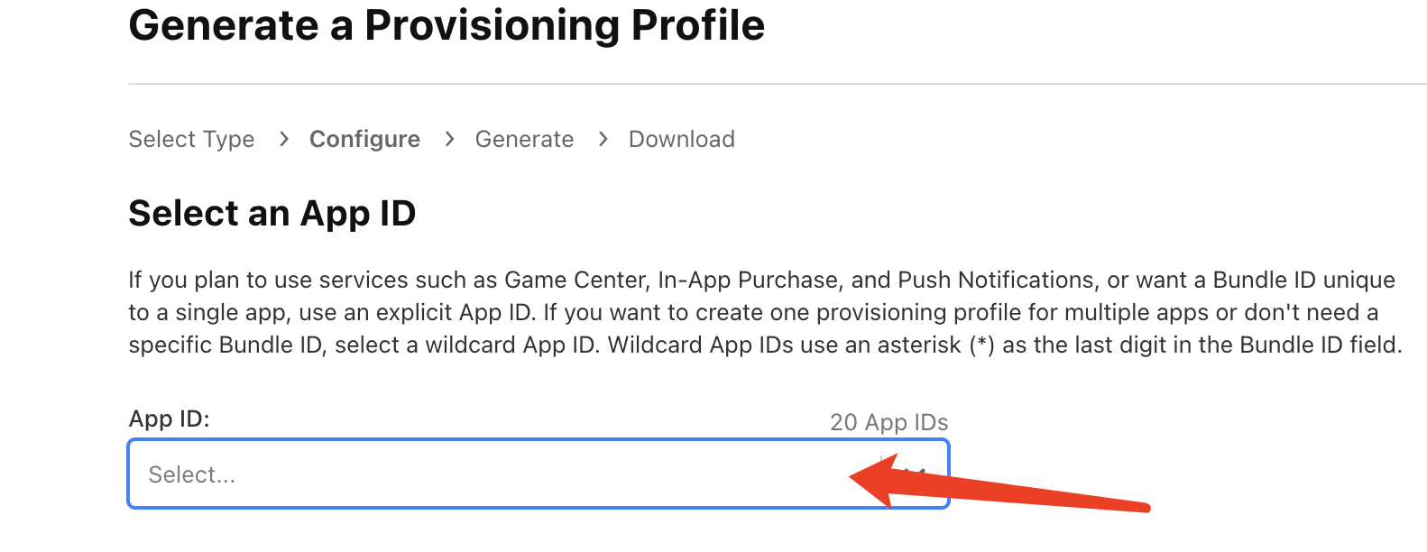Go back to the Select Type step

pyautogui.click(x=191, y=140)
